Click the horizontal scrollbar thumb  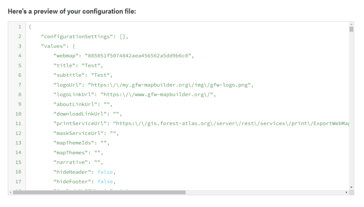click(100, 192)
